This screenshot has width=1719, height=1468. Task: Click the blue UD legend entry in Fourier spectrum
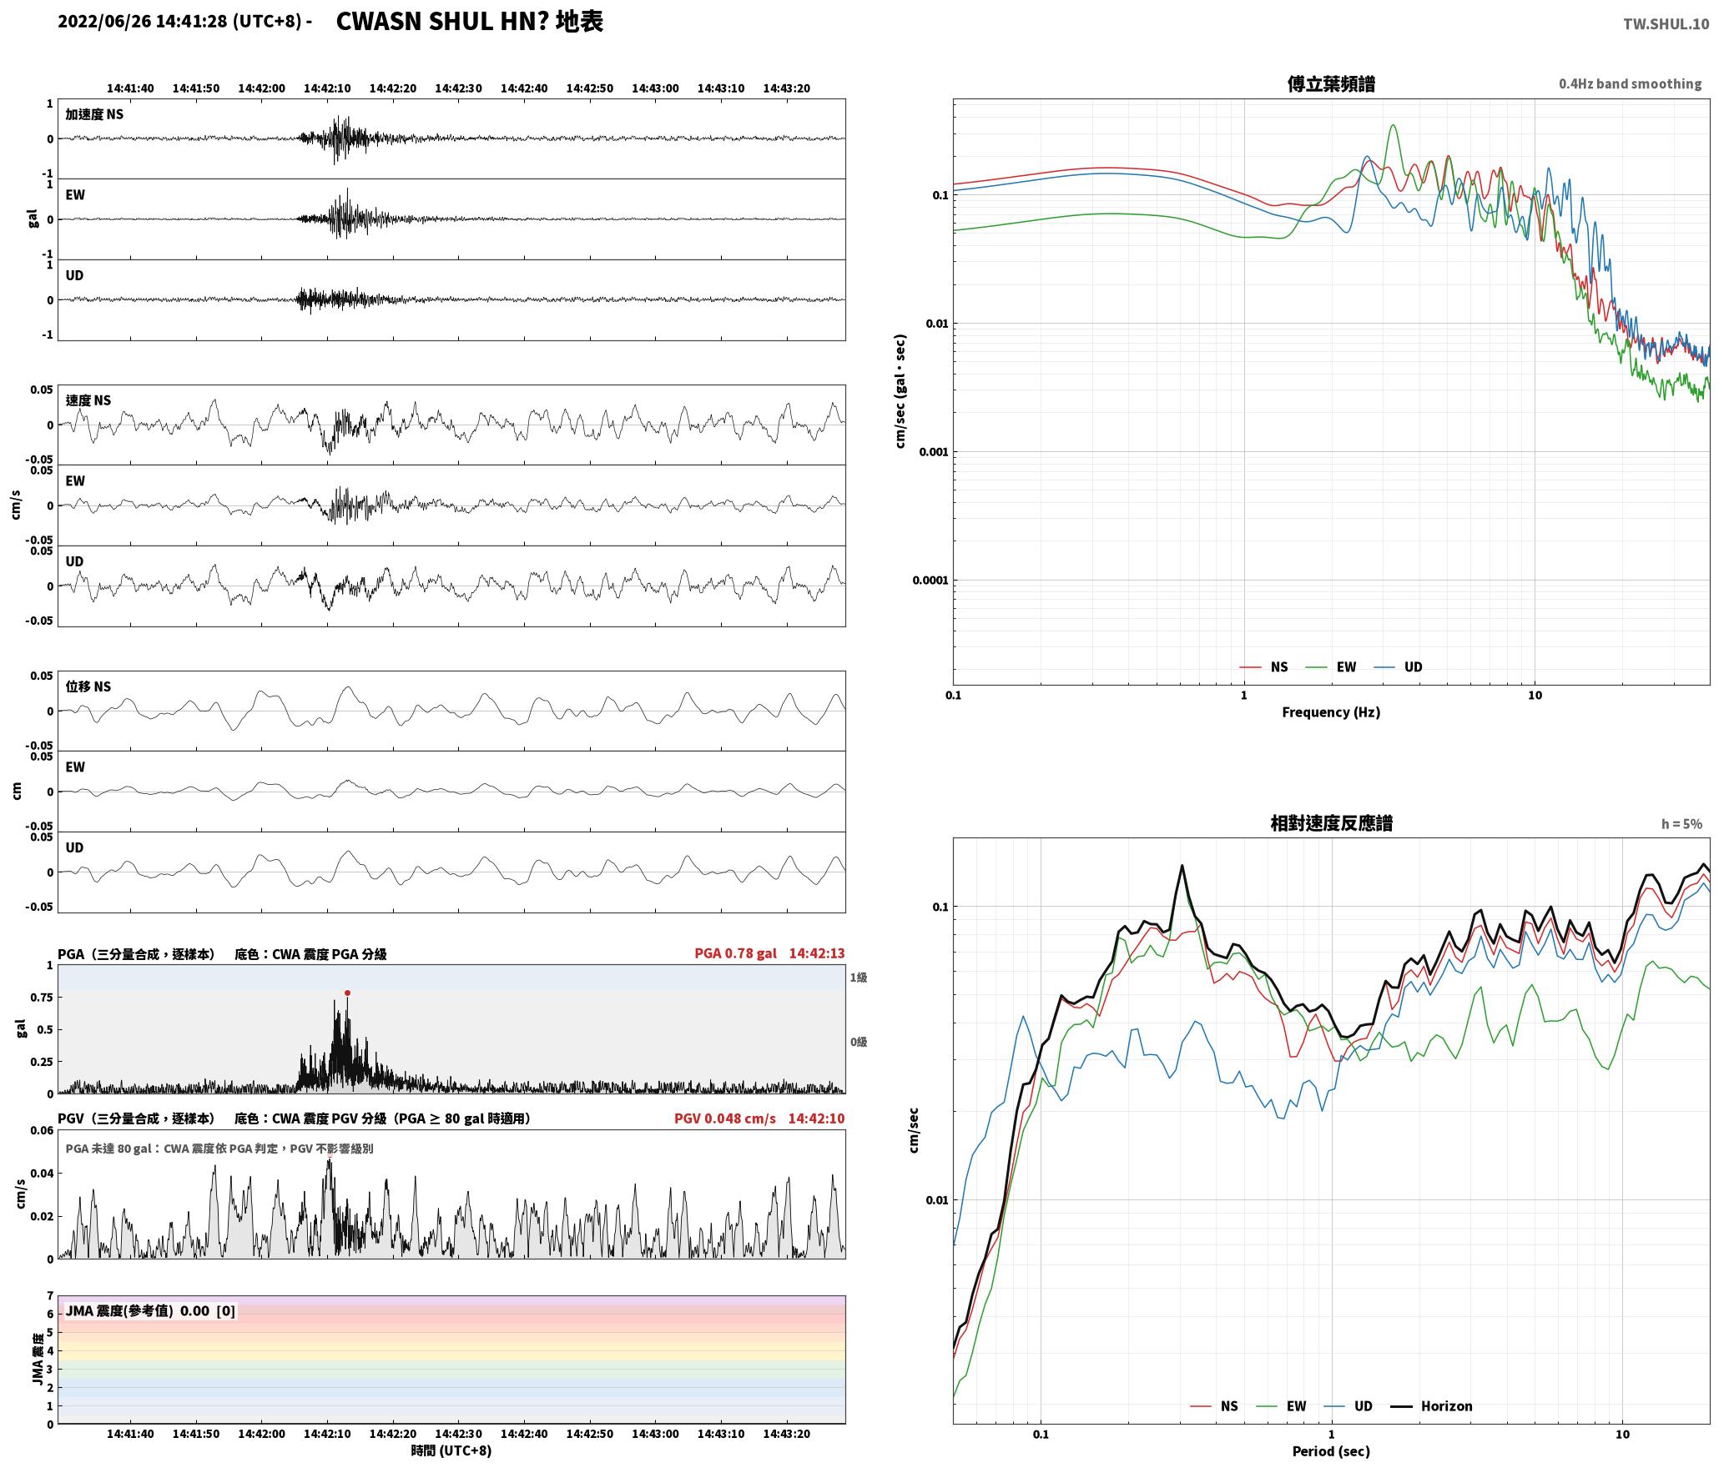pos(1398,667)
